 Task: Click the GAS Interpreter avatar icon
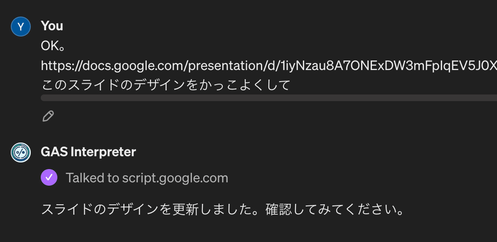[x=21, y=152]
